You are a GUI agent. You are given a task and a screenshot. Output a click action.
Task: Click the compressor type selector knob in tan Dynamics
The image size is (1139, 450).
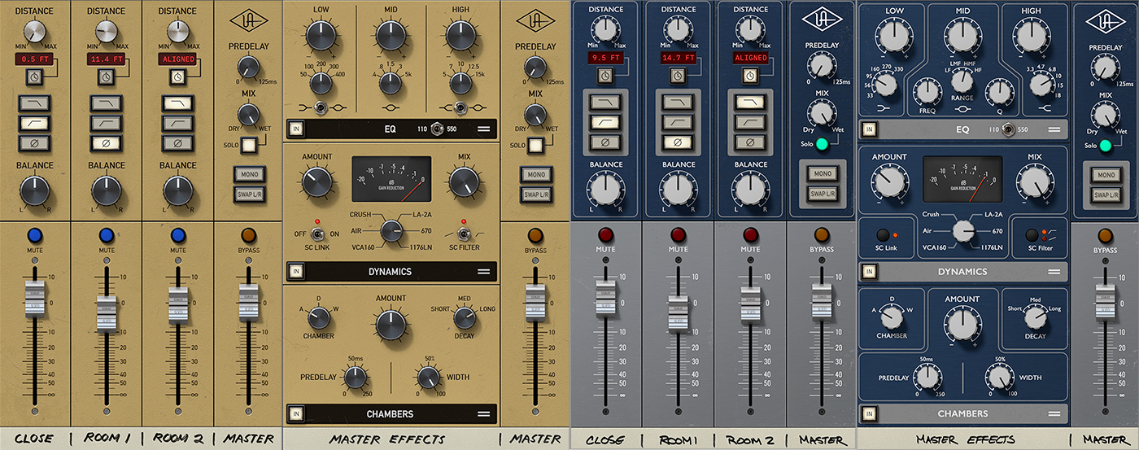click(x=390, y=230)
